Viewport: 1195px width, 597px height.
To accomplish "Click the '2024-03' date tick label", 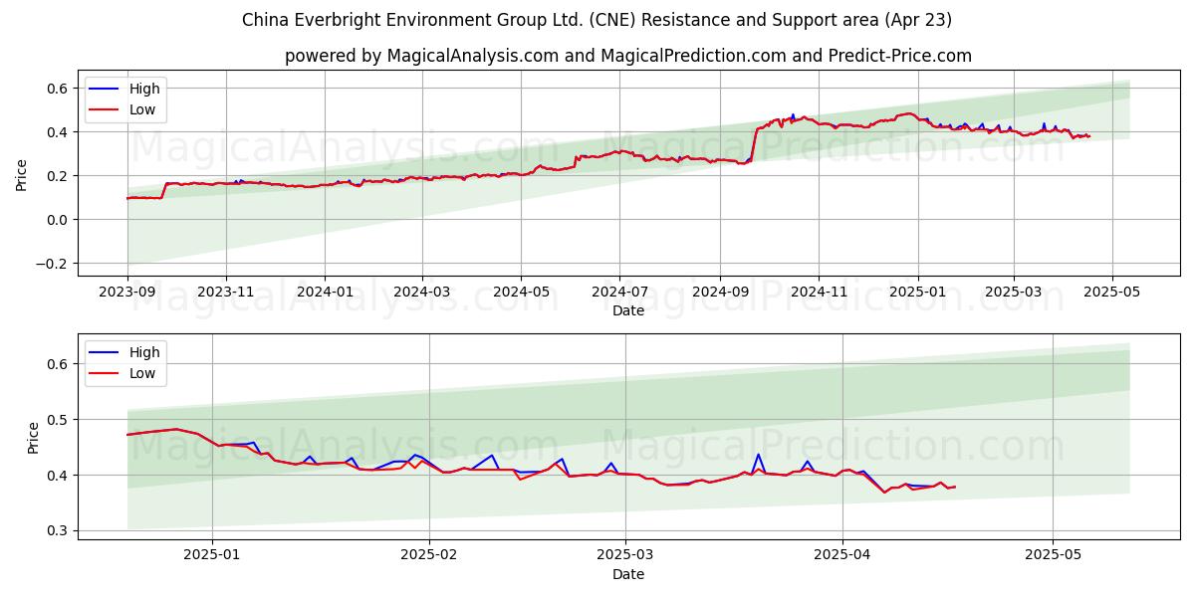I will [x=422, y=294].
